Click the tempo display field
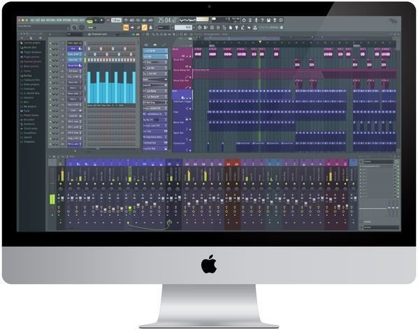418x330 pixels. coord(116,20)
